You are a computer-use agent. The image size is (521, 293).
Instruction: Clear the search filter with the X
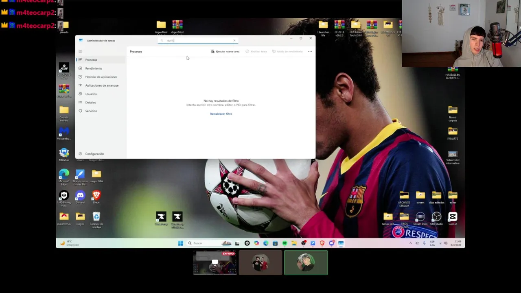[x=234, y=40]
